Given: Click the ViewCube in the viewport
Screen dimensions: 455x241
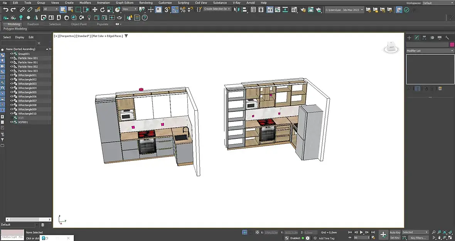Looking at the screenshot, I should tap(390, 47).
